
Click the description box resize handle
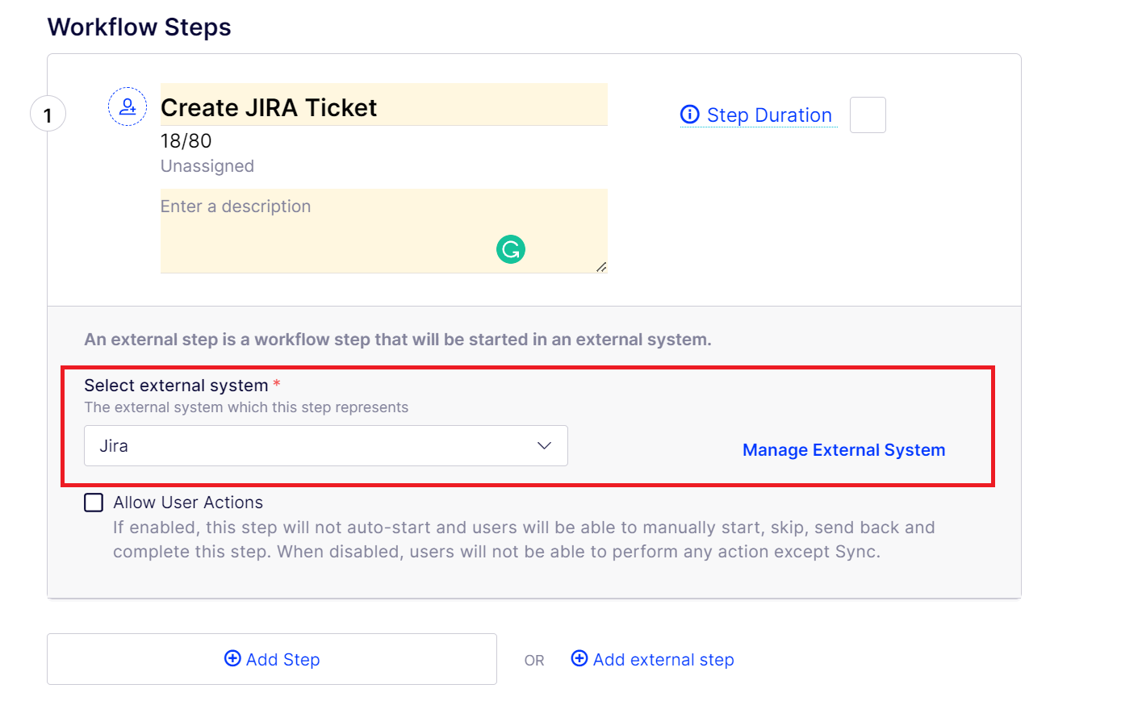tap(601, 267)
